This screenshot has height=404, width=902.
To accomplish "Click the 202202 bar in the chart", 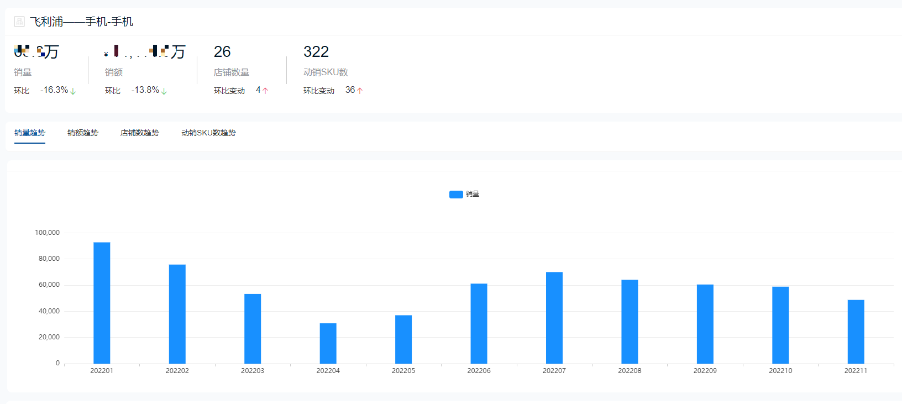I will [177, 314].
